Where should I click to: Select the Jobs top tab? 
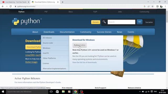[120, 12]
